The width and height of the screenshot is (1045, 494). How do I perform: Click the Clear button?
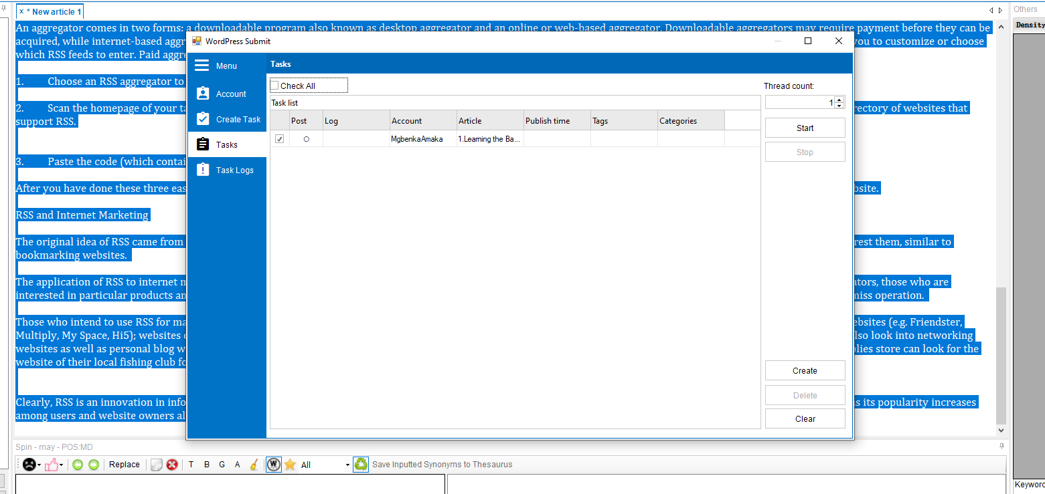(x=805, y=419)
